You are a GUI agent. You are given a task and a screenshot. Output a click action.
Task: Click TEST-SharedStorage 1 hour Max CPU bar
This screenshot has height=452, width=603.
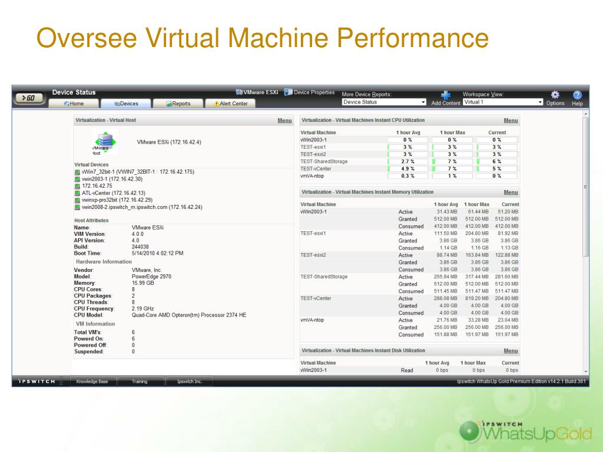point(452,161)
